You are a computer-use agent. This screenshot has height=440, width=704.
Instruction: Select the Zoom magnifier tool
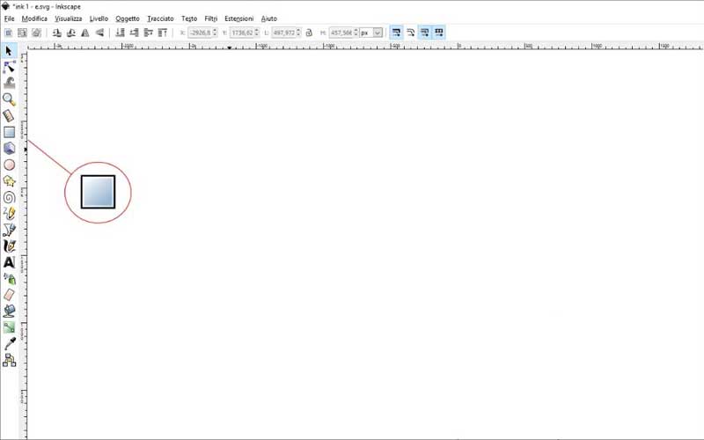click(9, 99)
